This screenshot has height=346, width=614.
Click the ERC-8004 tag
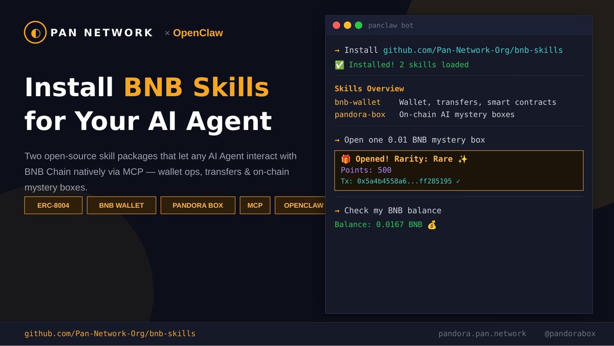53,205
